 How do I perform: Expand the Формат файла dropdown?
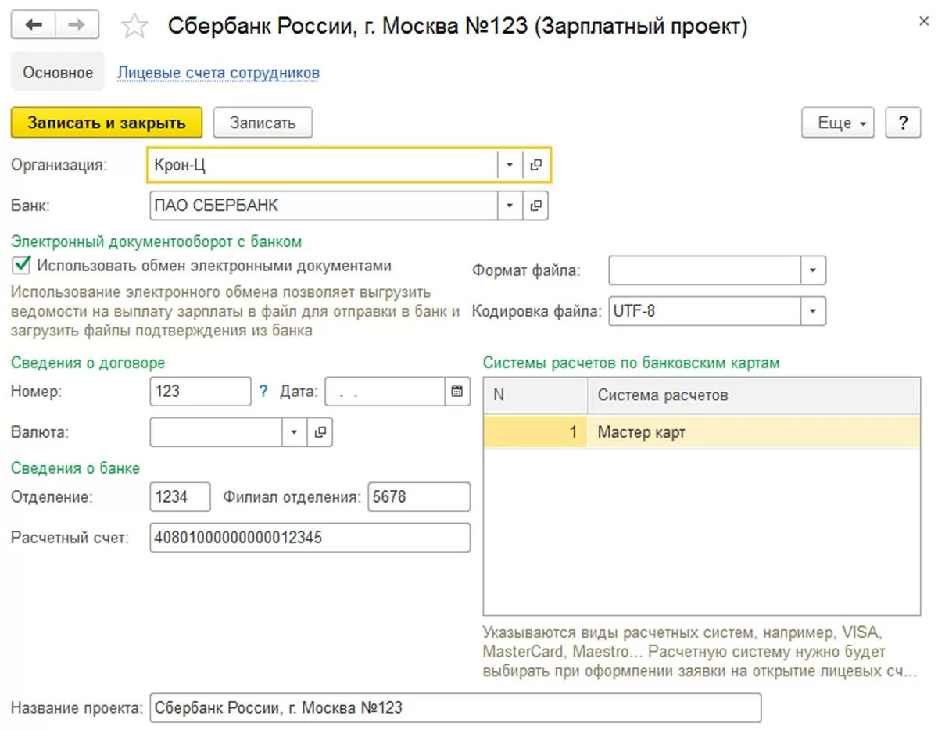(813, 271)
